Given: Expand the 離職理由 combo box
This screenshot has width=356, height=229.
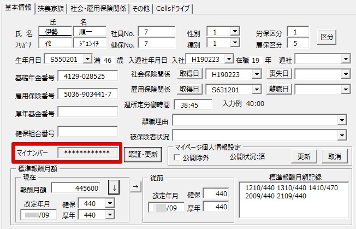Looking at the screenshot, I should [x=342, y=120].
